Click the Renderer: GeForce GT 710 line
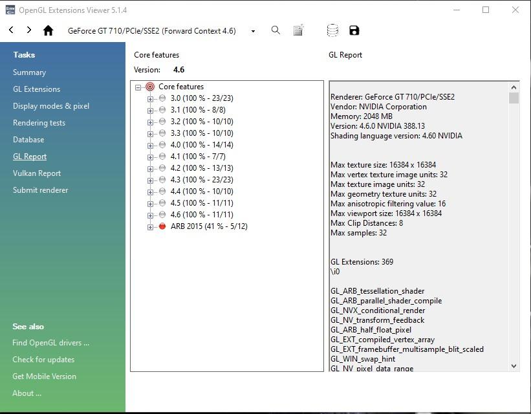The height and width of the screenshot is (414, 531). (x=393, y=97)
